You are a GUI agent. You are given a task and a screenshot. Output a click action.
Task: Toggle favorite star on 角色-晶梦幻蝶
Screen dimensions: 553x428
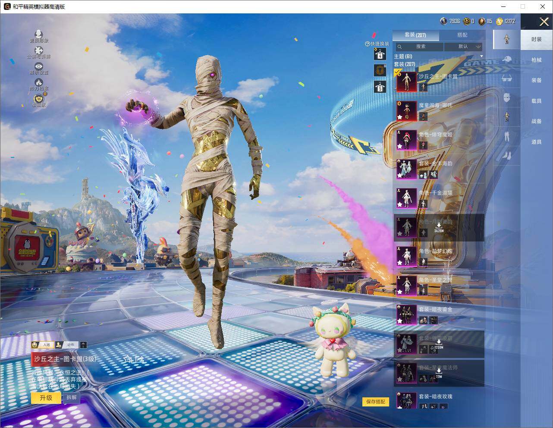(400, 263)
